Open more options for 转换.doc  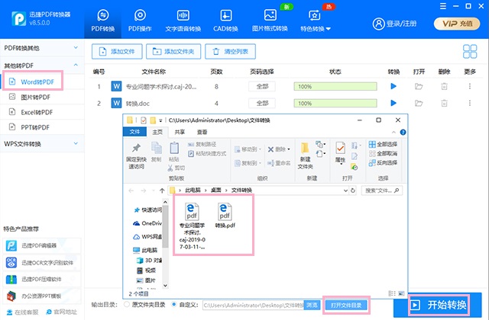(x=470, y=103)
